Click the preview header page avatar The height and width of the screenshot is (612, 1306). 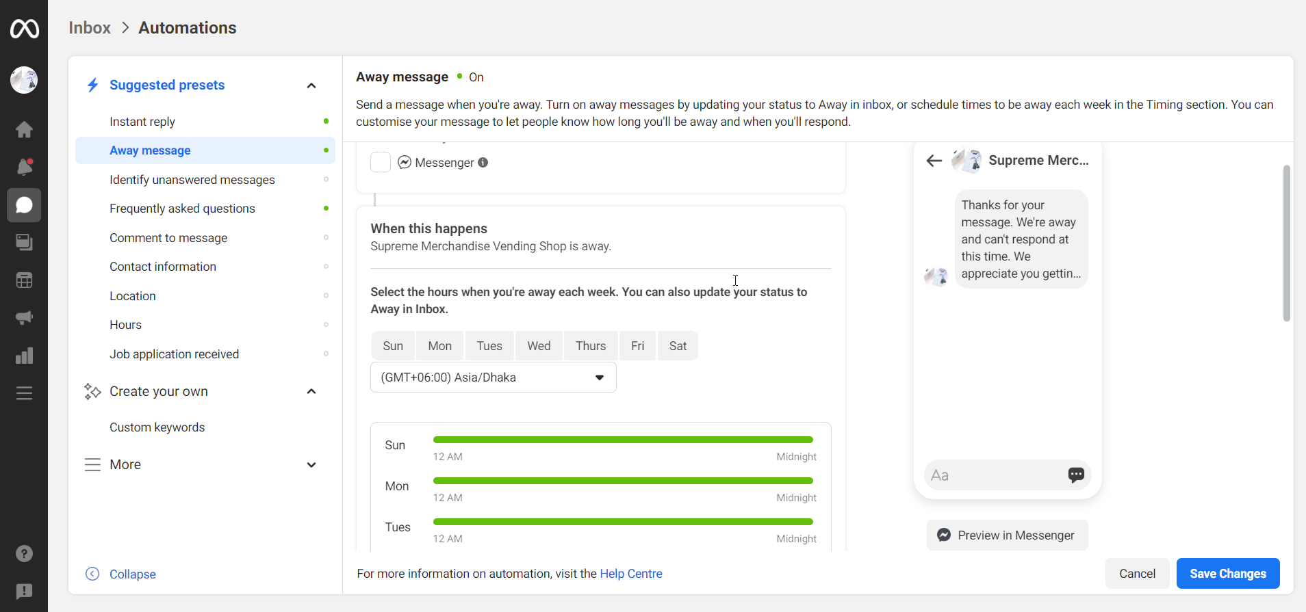click(x=966, y=161)
